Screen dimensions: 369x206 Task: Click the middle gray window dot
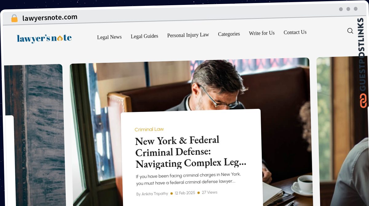point(348,9)
